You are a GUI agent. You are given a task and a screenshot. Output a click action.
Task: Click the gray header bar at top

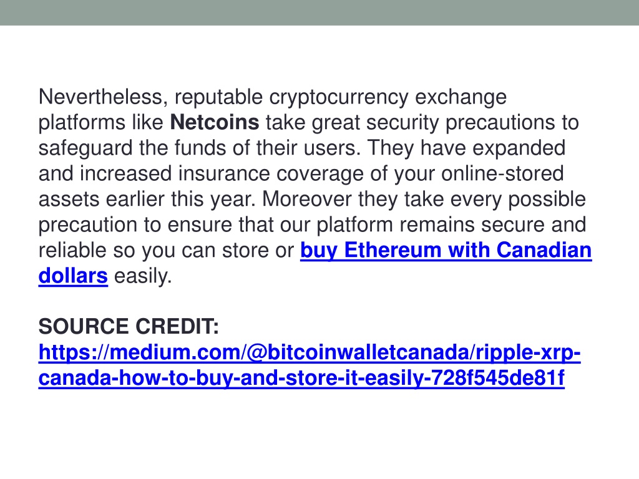pyautogui.click(x=319, y=12)
